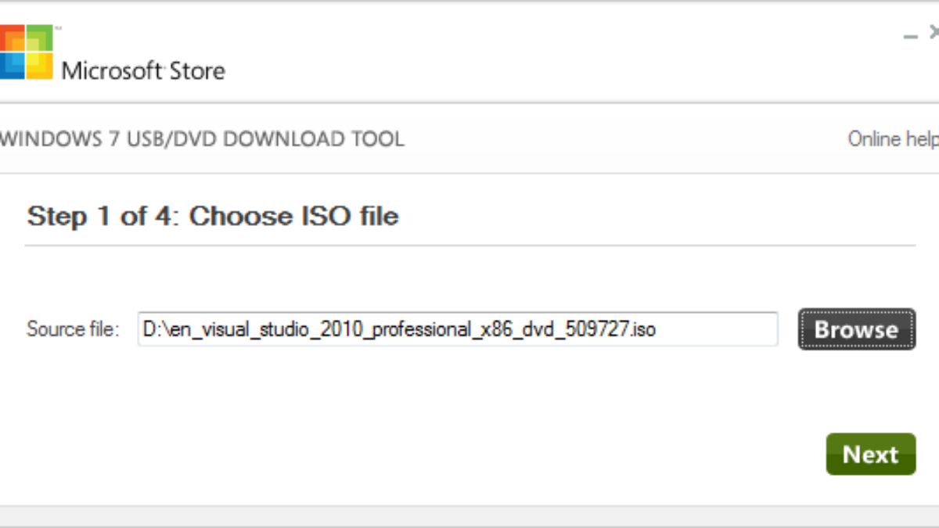Click the separator line below the step heading
Image resolution: width=939 pixels, height=528 pixels.
469,246
